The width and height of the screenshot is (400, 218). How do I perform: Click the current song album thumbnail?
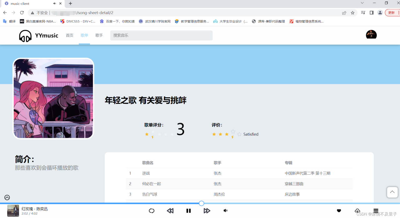[x=13, y=211]
